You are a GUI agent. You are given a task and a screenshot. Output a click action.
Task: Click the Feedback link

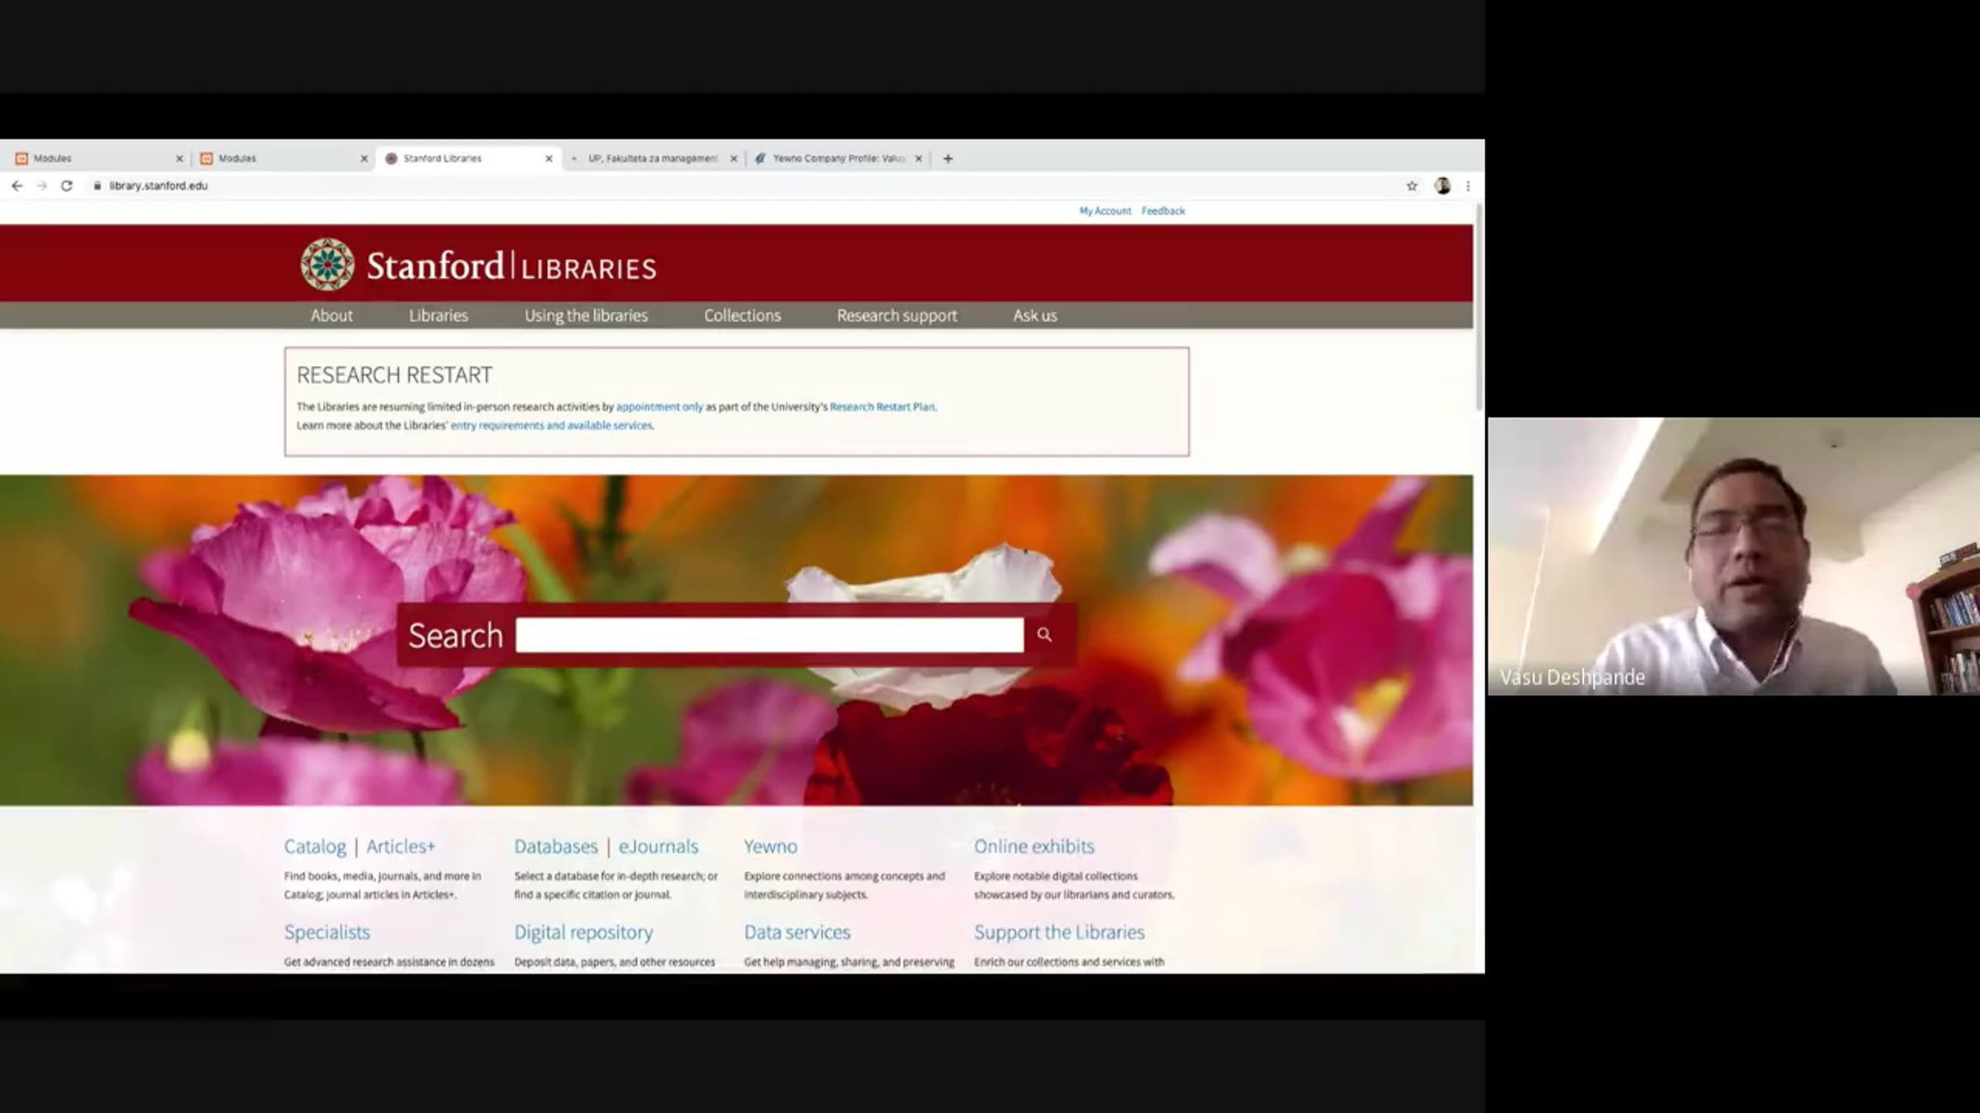[1162, 211]
